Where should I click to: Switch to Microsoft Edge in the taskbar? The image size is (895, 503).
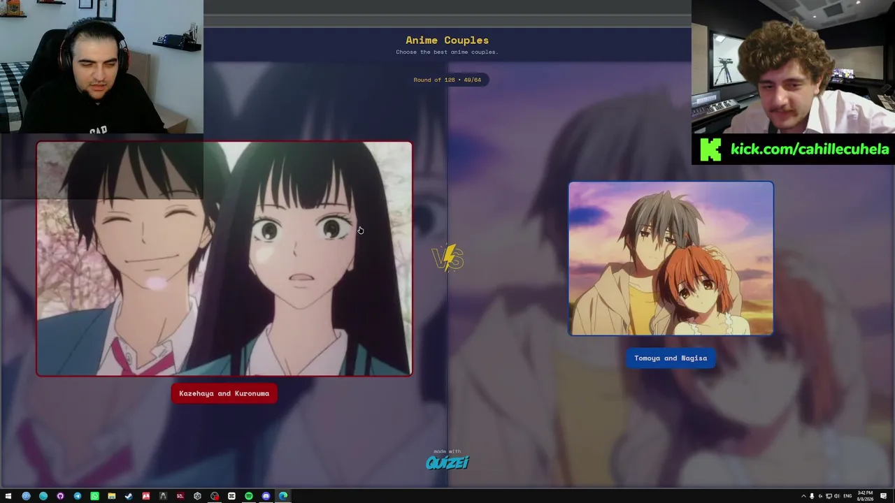[x=283, y=496]
